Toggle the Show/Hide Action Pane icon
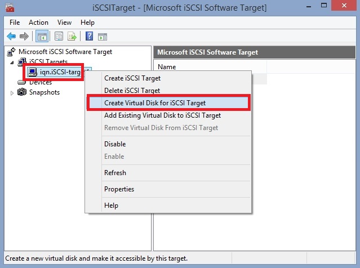The height and width of the screenshot is (268, 360). pyautogui.click(x=103, y=37)
